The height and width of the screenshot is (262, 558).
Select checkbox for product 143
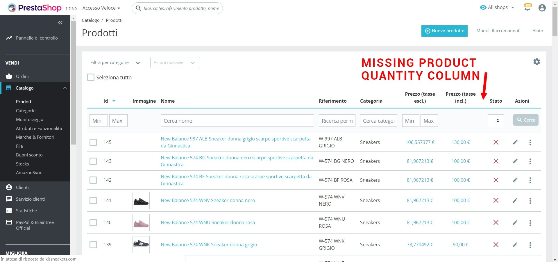point(93,161)
